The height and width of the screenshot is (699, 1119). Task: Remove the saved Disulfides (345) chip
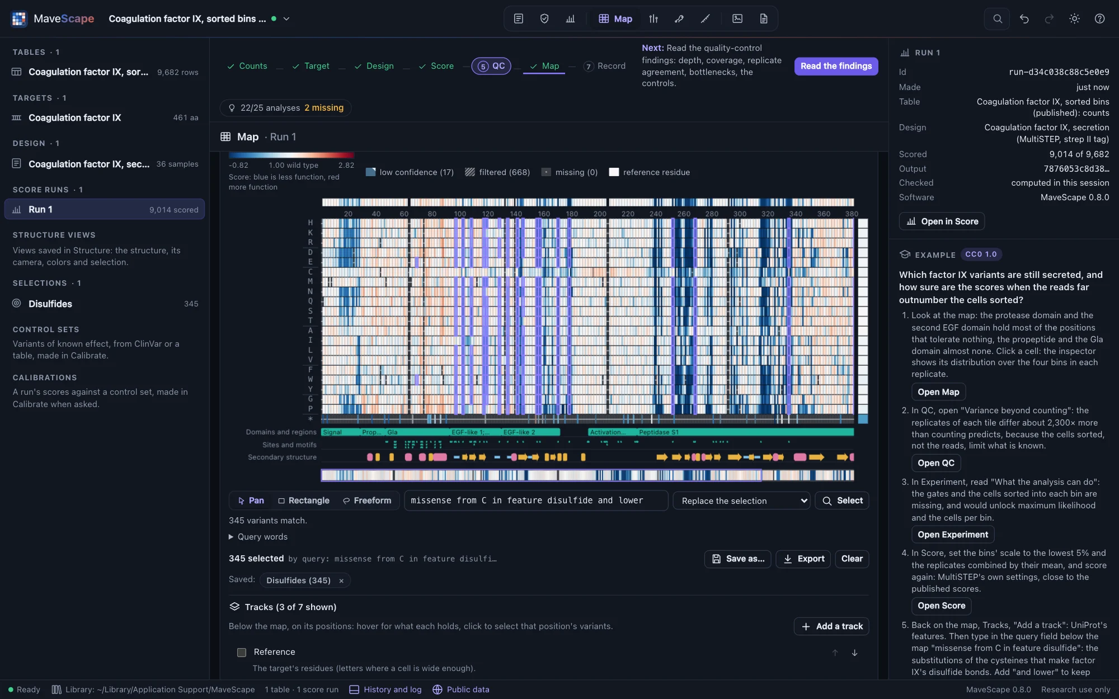pyautogui.click(x=341, y=581)
